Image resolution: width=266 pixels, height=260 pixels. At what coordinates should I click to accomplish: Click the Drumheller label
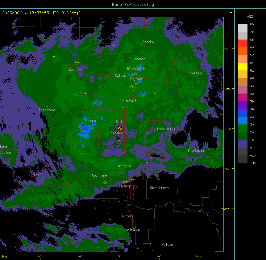(197, 150)
